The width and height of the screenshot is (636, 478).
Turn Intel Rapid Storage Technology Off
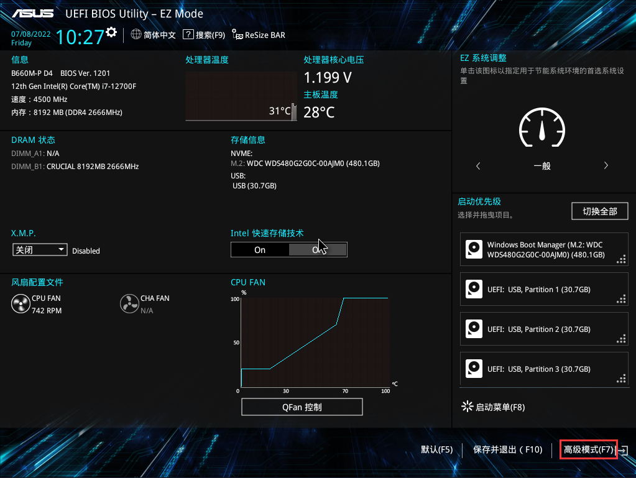318,250
